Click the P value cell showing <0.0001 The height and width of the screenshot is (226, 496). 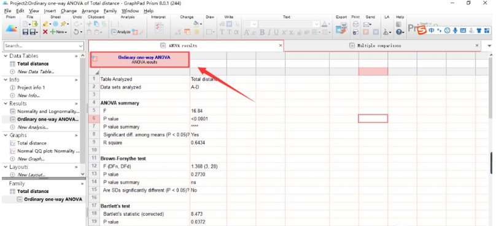click(209, 119)
